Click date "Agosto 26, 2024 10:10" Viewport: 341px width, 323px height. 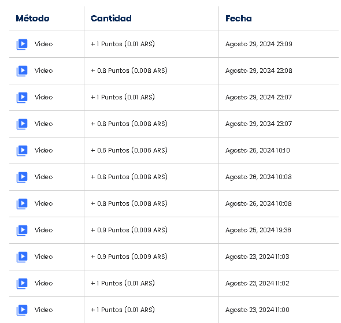258,150
